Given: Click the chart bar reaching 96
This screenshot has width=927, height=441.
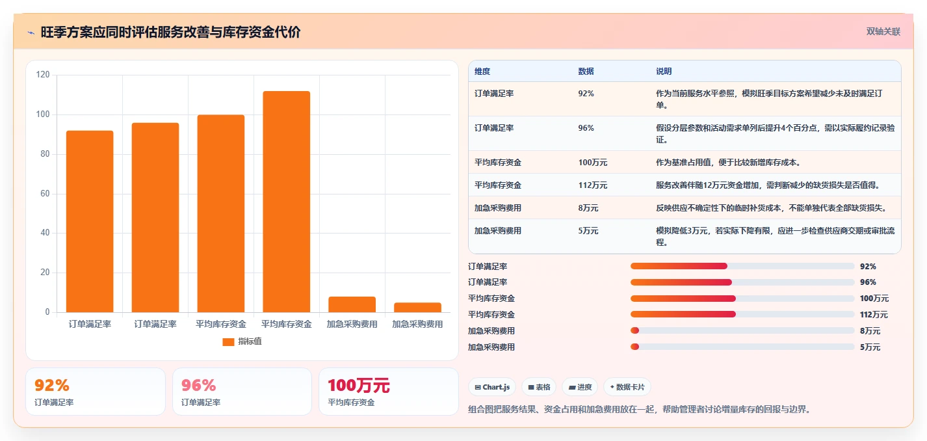Looking at the screenshot, I should tap(155, 217).
